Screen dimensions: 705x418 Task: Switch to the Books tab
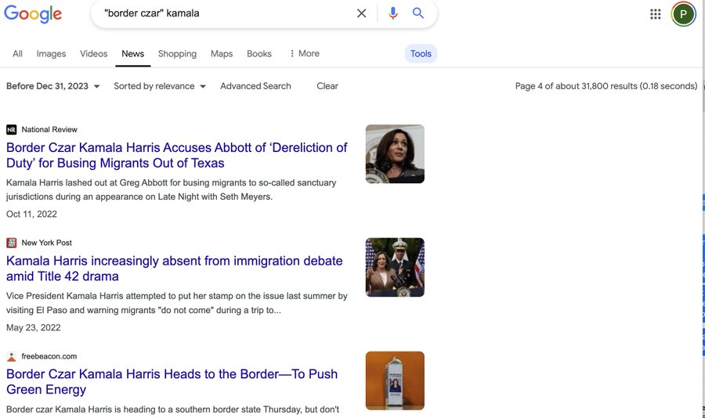pyautogui.click(x=259, y=53)
